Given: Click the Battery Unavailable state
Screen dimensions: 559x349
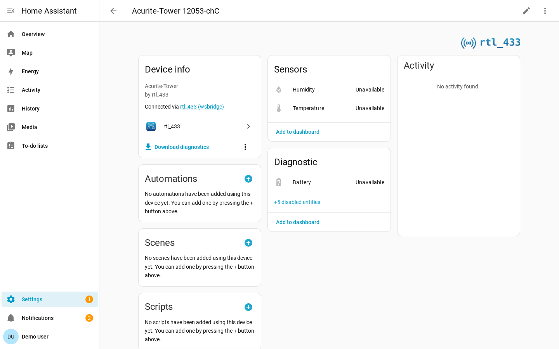Looking at the screenshot, I should point(370,182).
